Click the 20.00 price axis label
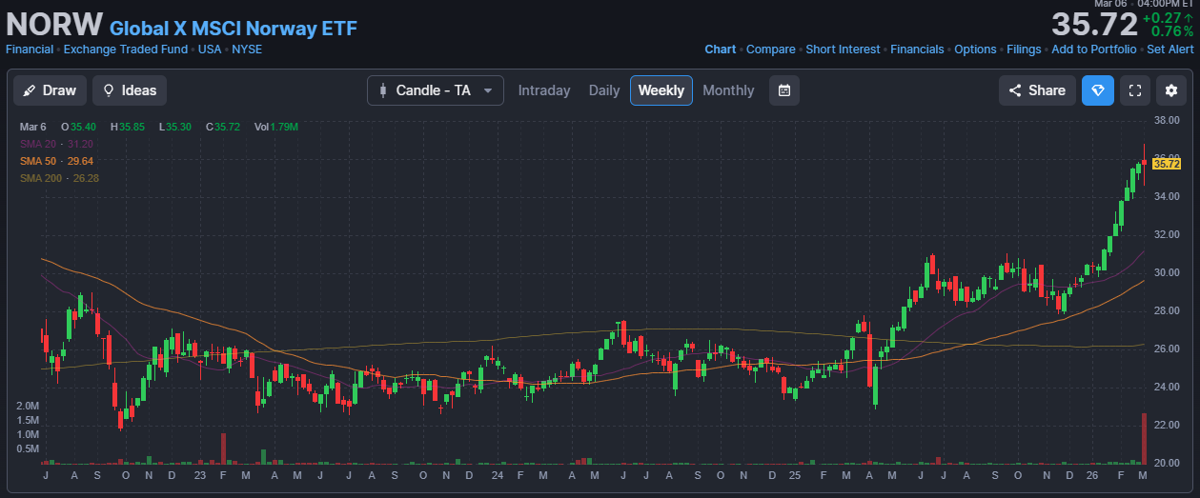The width and height of the screenshot is (1200, 498). tap(1167, 463)
